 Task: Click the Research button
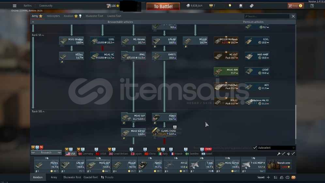coord(46,153)
